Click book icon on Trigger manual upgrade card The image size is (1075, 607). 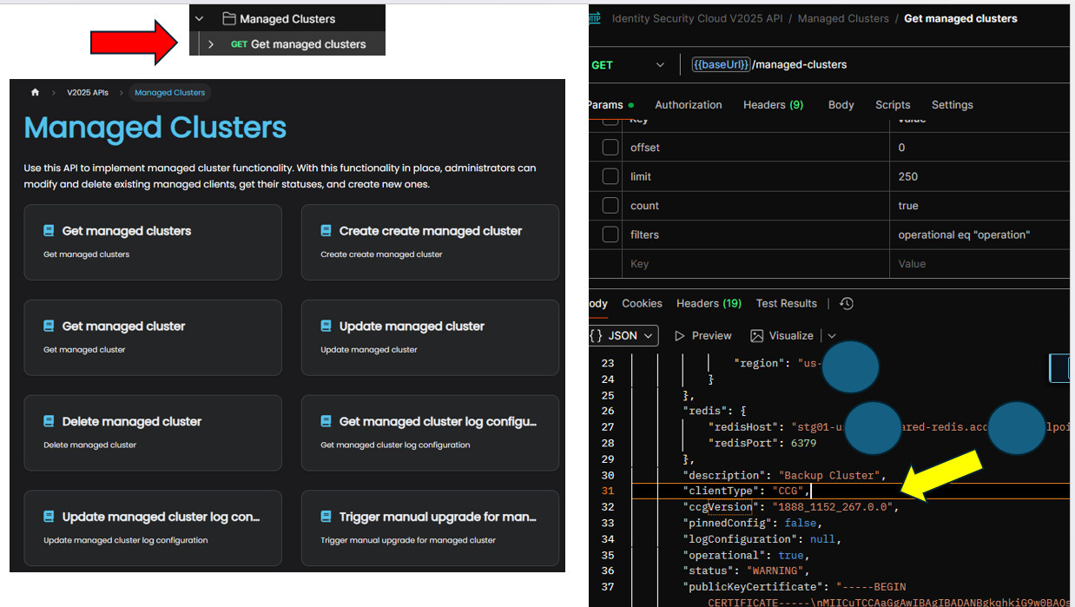pos(326,517)
